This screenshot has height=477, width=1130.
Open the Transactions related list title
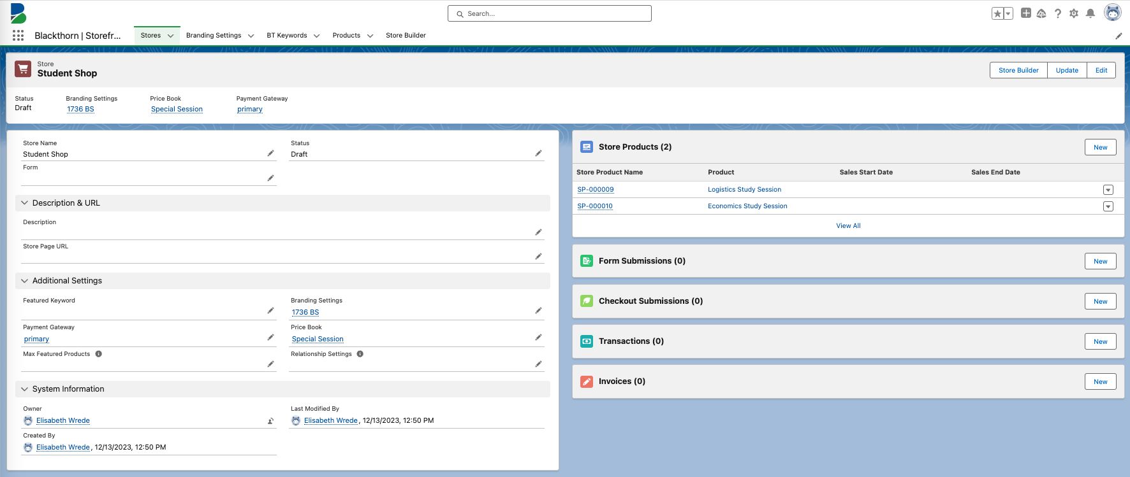631,341
